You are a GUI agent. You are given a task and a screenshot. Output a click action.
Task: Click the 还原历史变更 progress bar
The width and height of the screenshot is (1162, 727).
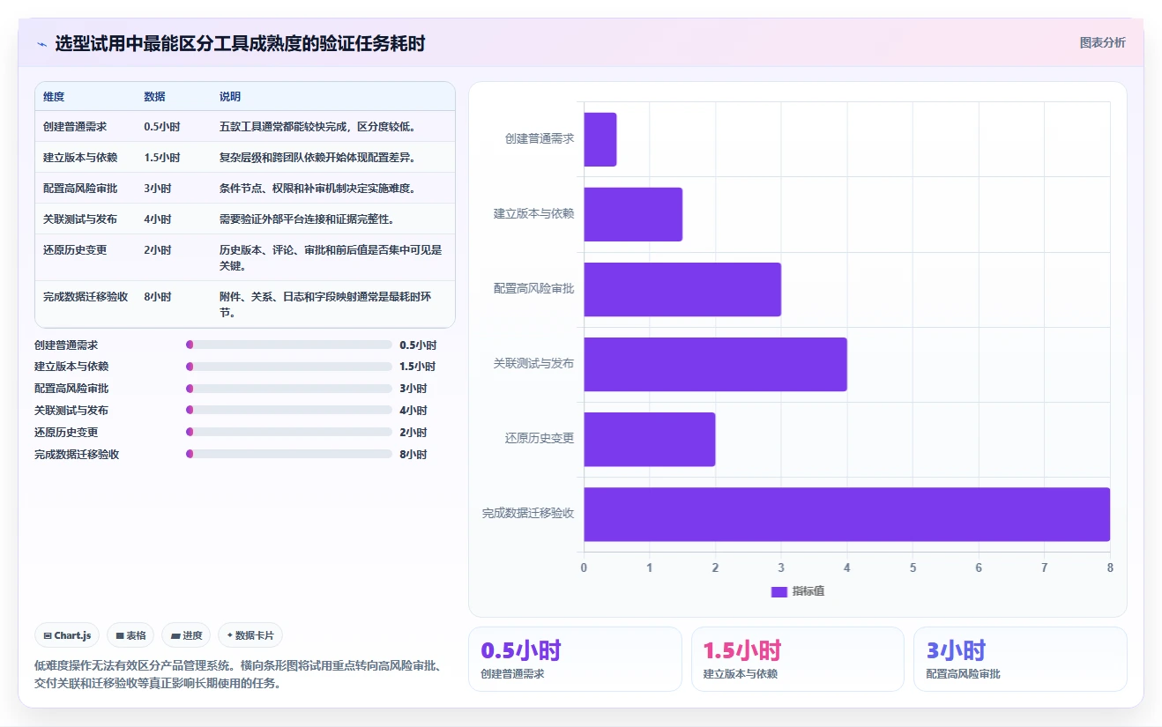(x=289, y=432)
